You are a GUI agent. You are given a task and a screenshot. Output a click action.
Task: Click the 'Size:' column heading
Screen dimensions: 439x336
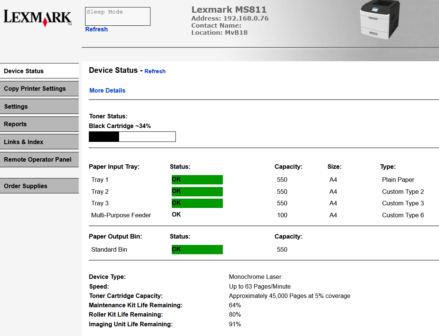(334, 167)
